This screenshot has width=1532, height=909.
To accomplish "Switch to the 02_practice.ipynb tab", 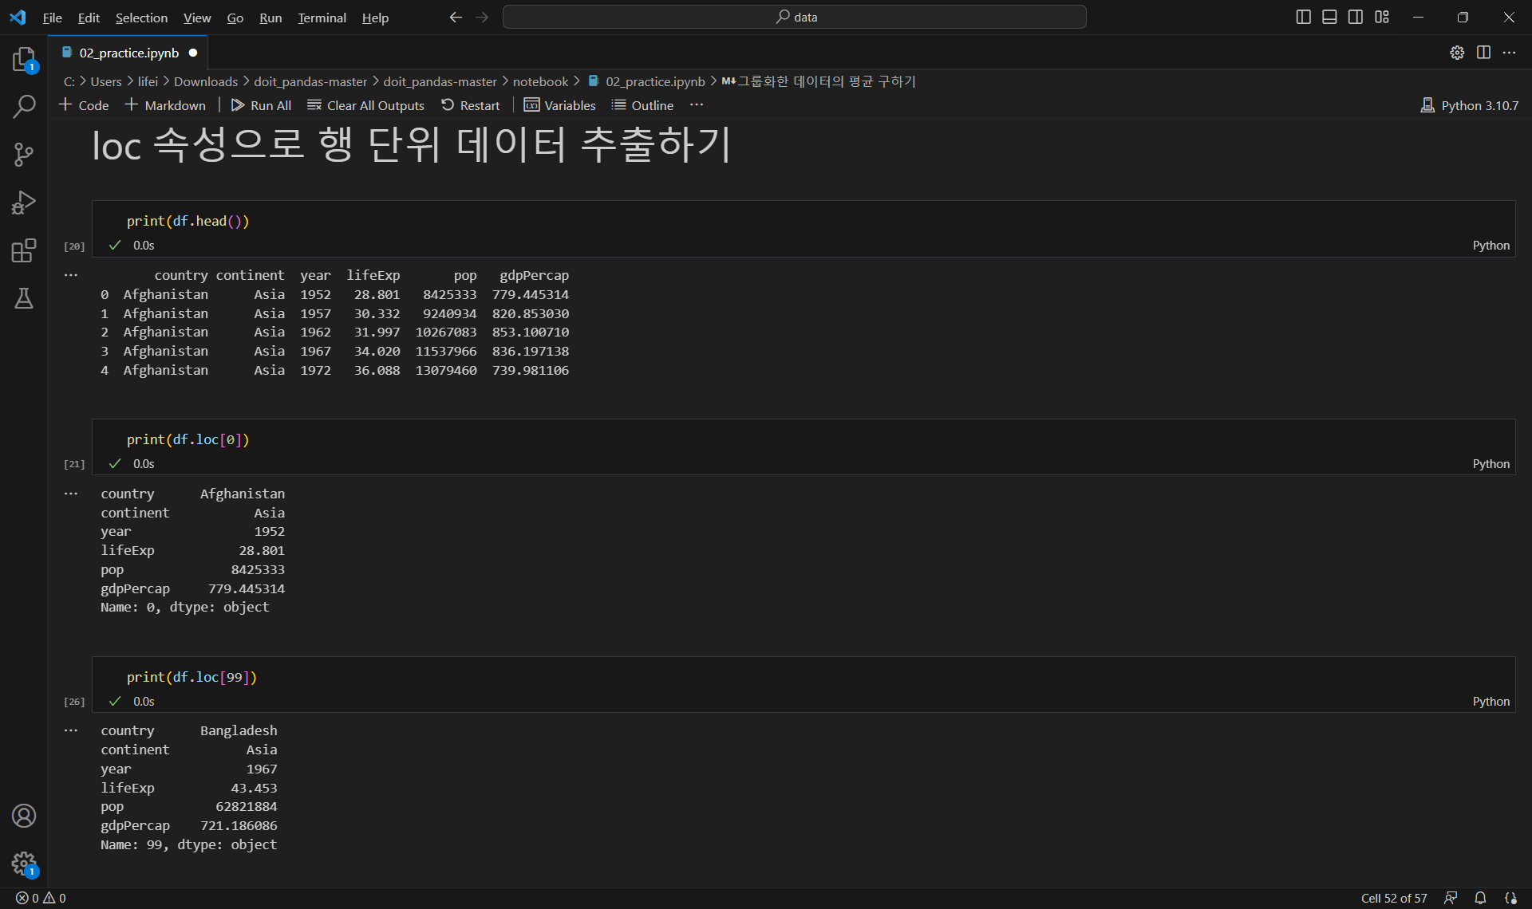I will pyautogui.click(x=128, y=53).
